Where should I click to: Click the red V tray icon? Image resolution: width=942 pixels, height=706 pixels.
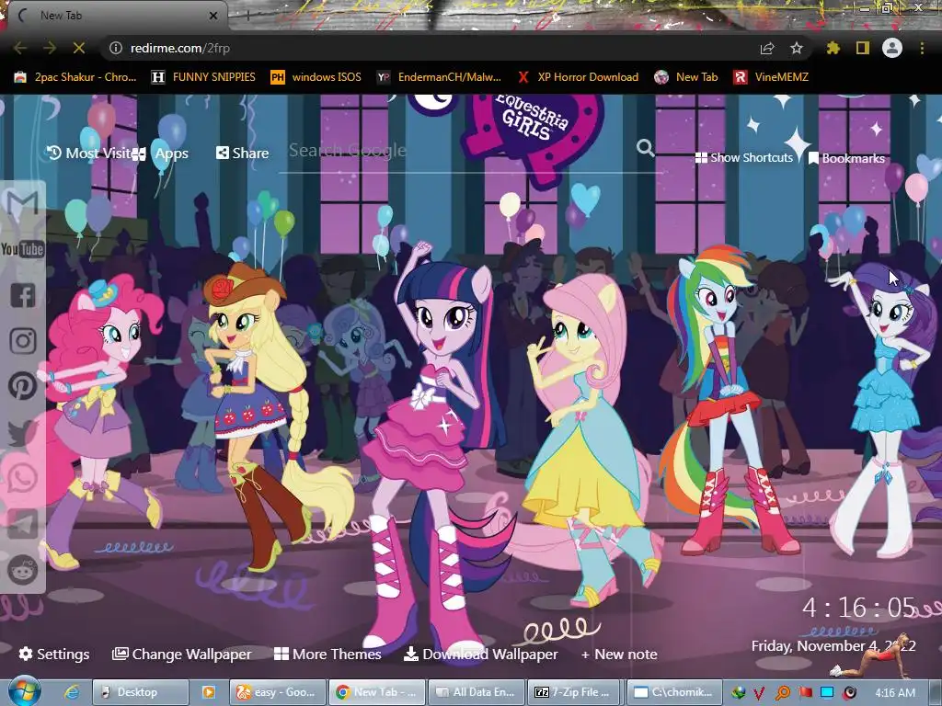click(759, 693)
